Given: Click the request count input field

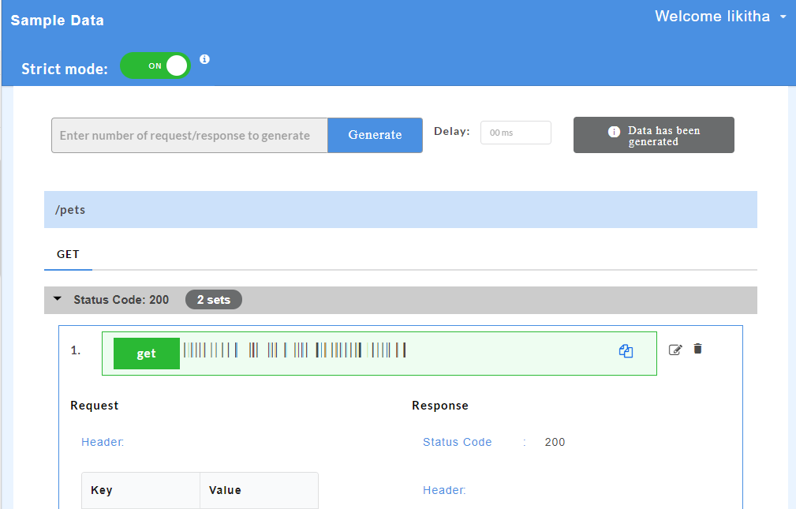Looking at the screenshot, I should point(189,135).
